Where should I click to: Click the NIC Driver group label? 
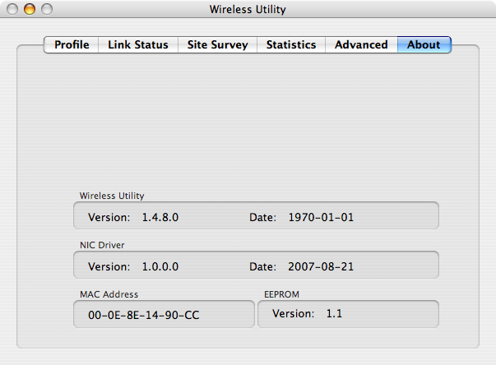click(102, 245)
